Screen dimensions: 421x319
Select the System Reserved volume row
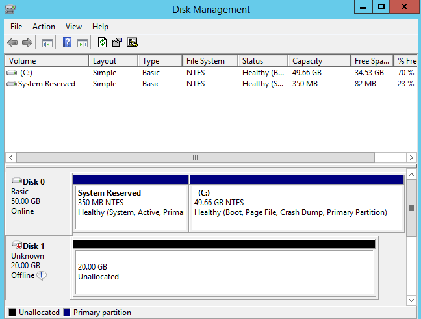pos(46,84)
